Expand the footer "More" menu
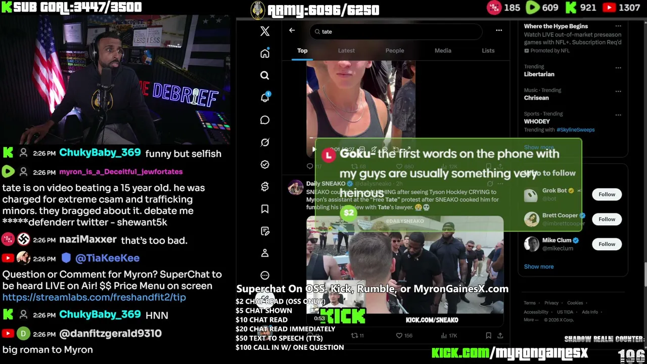 point(531,320)
